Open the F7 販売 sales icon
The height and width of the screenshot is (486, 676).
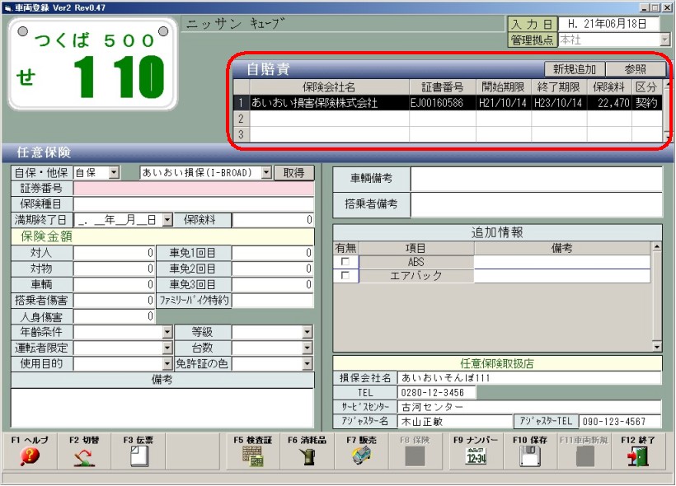coord(362,457)
